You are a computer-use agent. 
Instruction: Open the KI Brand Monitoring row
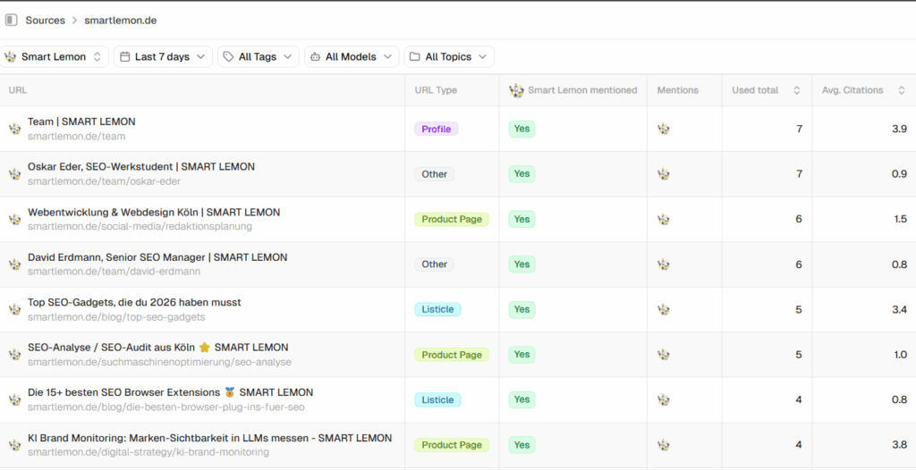[x=458, y=444]
